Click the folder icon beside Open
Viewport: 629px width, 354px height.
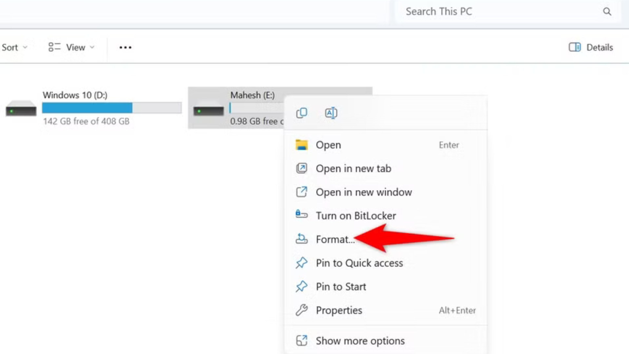click(x=301, y=145)
